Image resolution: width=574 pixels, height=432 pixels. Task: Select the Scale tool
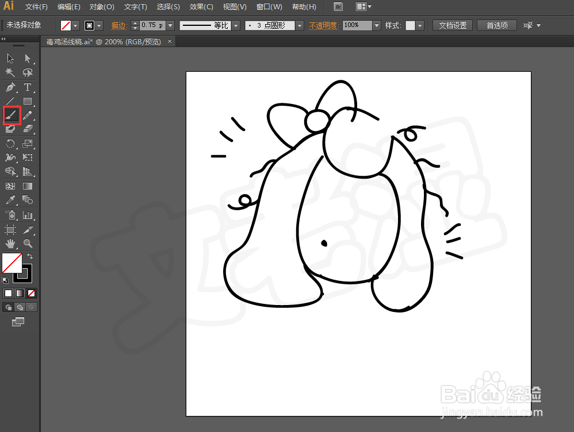[x=28, y=144]
